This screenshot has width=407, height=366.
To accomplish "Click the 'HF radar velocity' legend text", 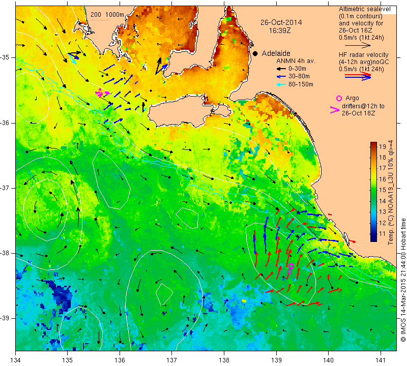I will 363,55.
